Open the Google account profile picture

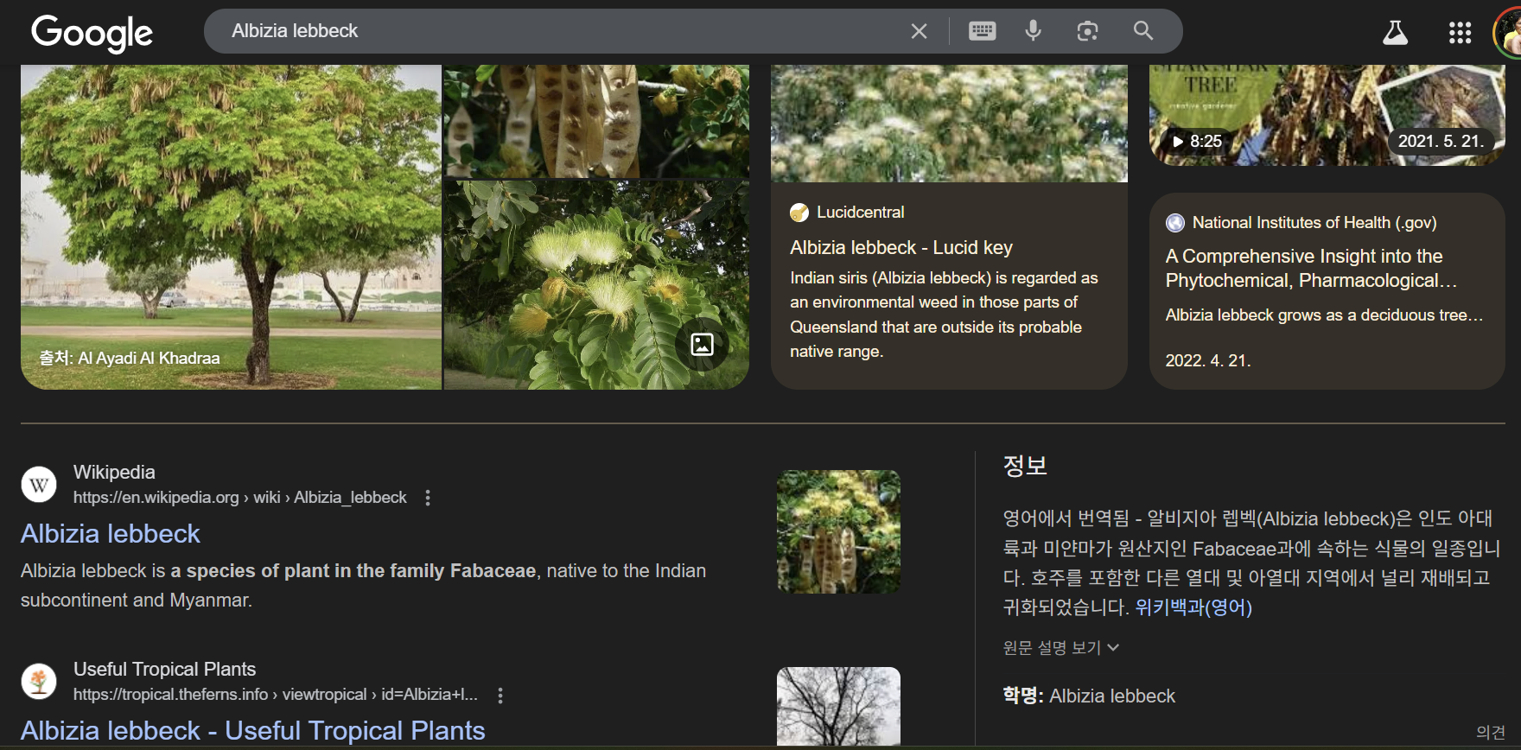(x=1509, y=33)
